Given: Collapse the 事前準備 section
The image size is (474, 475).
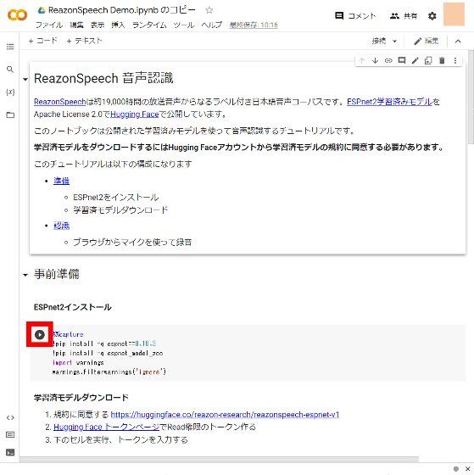Looking at the screenshot, I should pos(25,275).
